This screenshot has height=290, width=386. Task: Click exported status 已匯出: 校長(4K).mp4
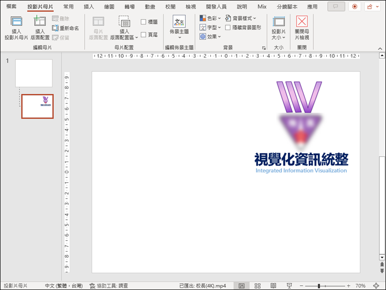tap(202, 286)
